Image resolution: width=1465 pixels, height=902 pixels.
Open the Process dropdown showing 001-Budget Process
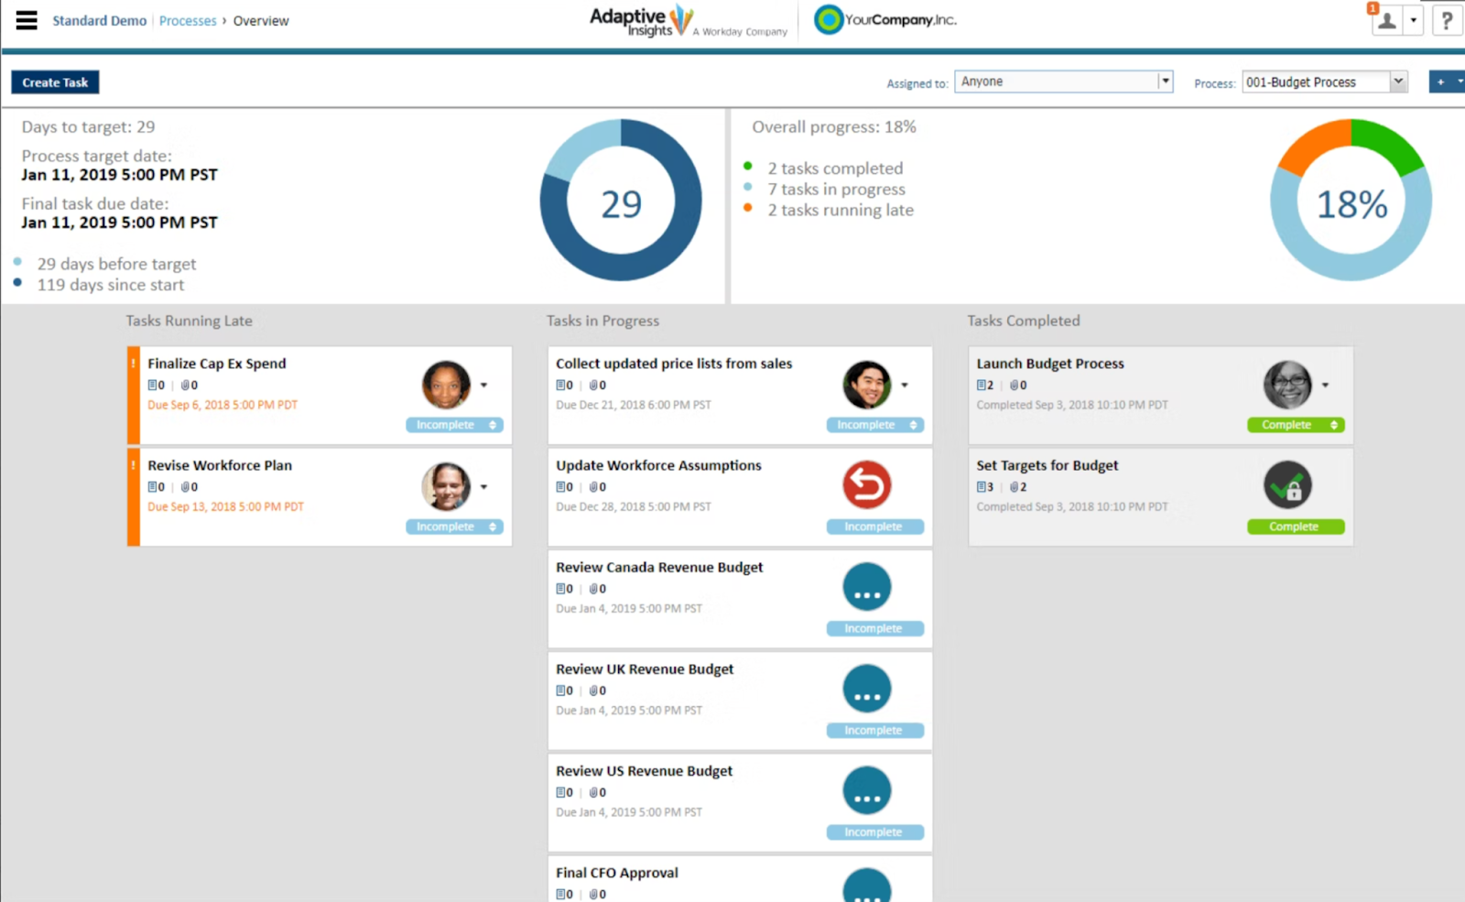tap(1324, 82)
